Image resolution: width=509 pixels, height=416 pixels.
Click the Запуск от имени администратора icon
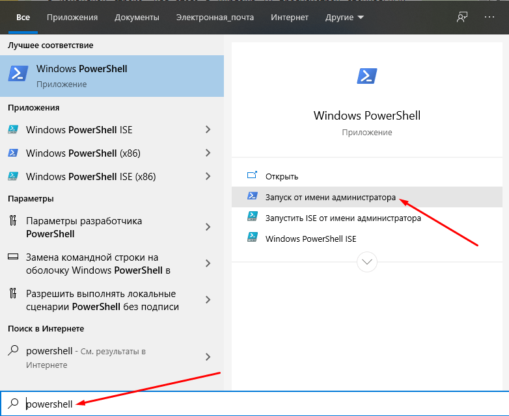pyautogui.click(x=253, y=196)
